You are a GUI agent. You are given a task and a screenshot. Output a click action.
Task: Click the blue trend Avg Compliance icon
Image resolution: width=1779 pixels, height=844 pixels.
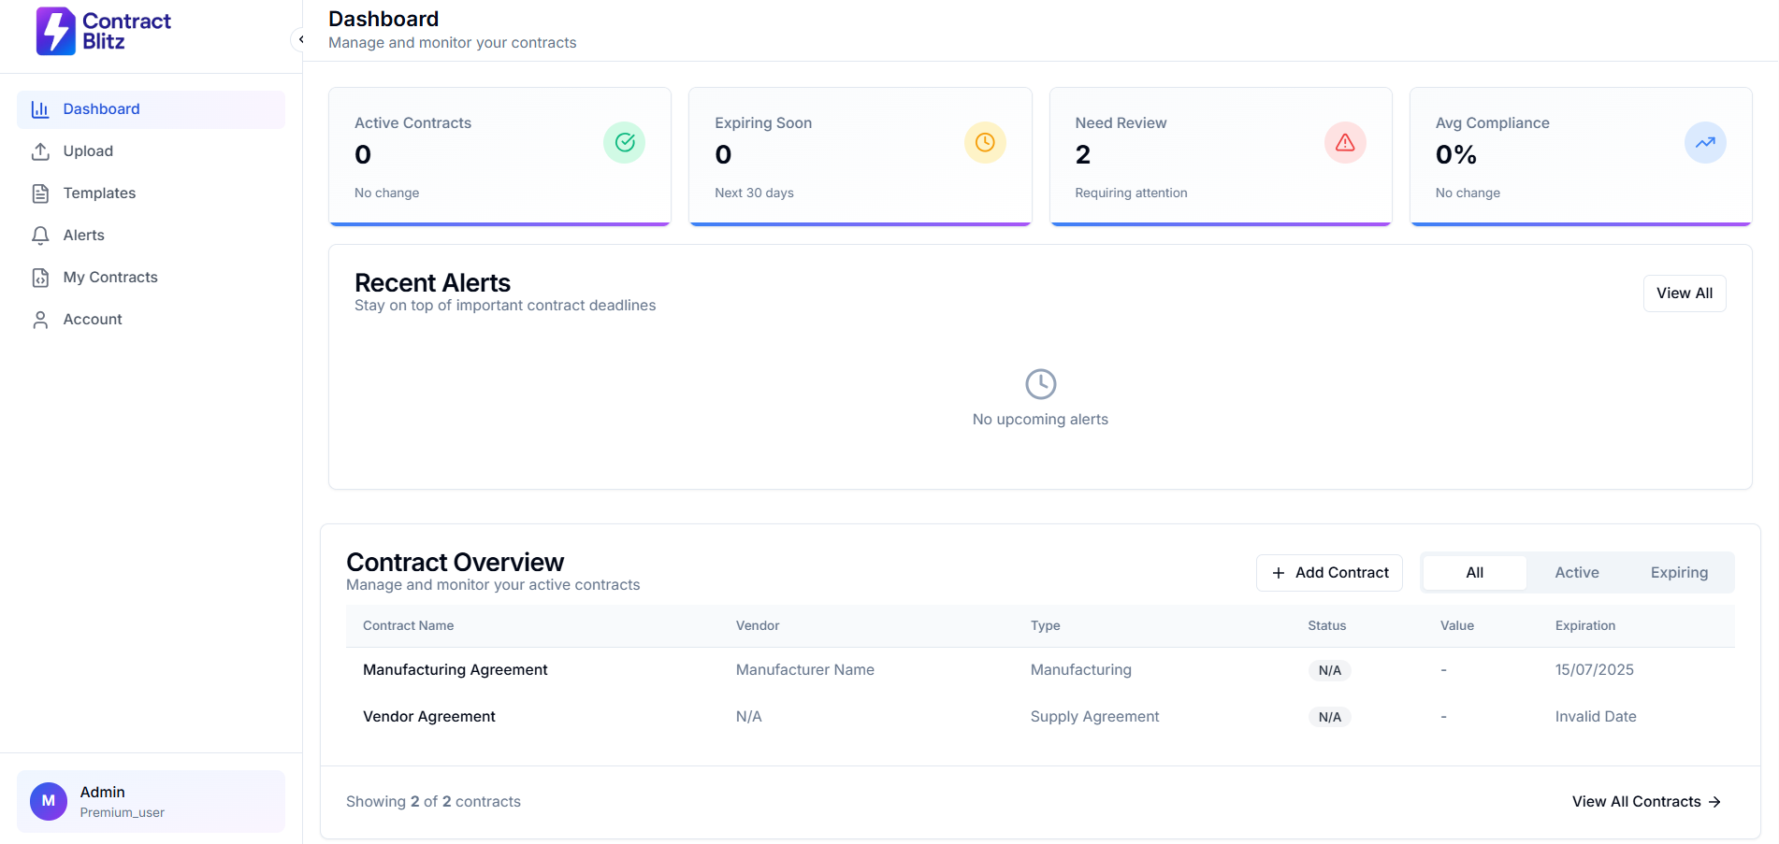pos(1704,142)
